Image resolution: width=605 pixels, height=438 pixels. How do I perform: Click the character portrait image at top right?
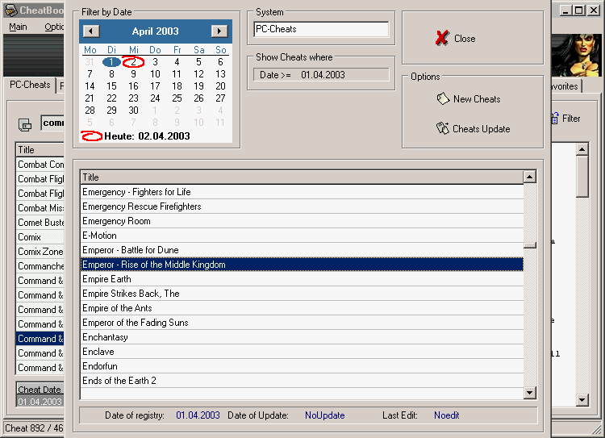tap(575, 55)
